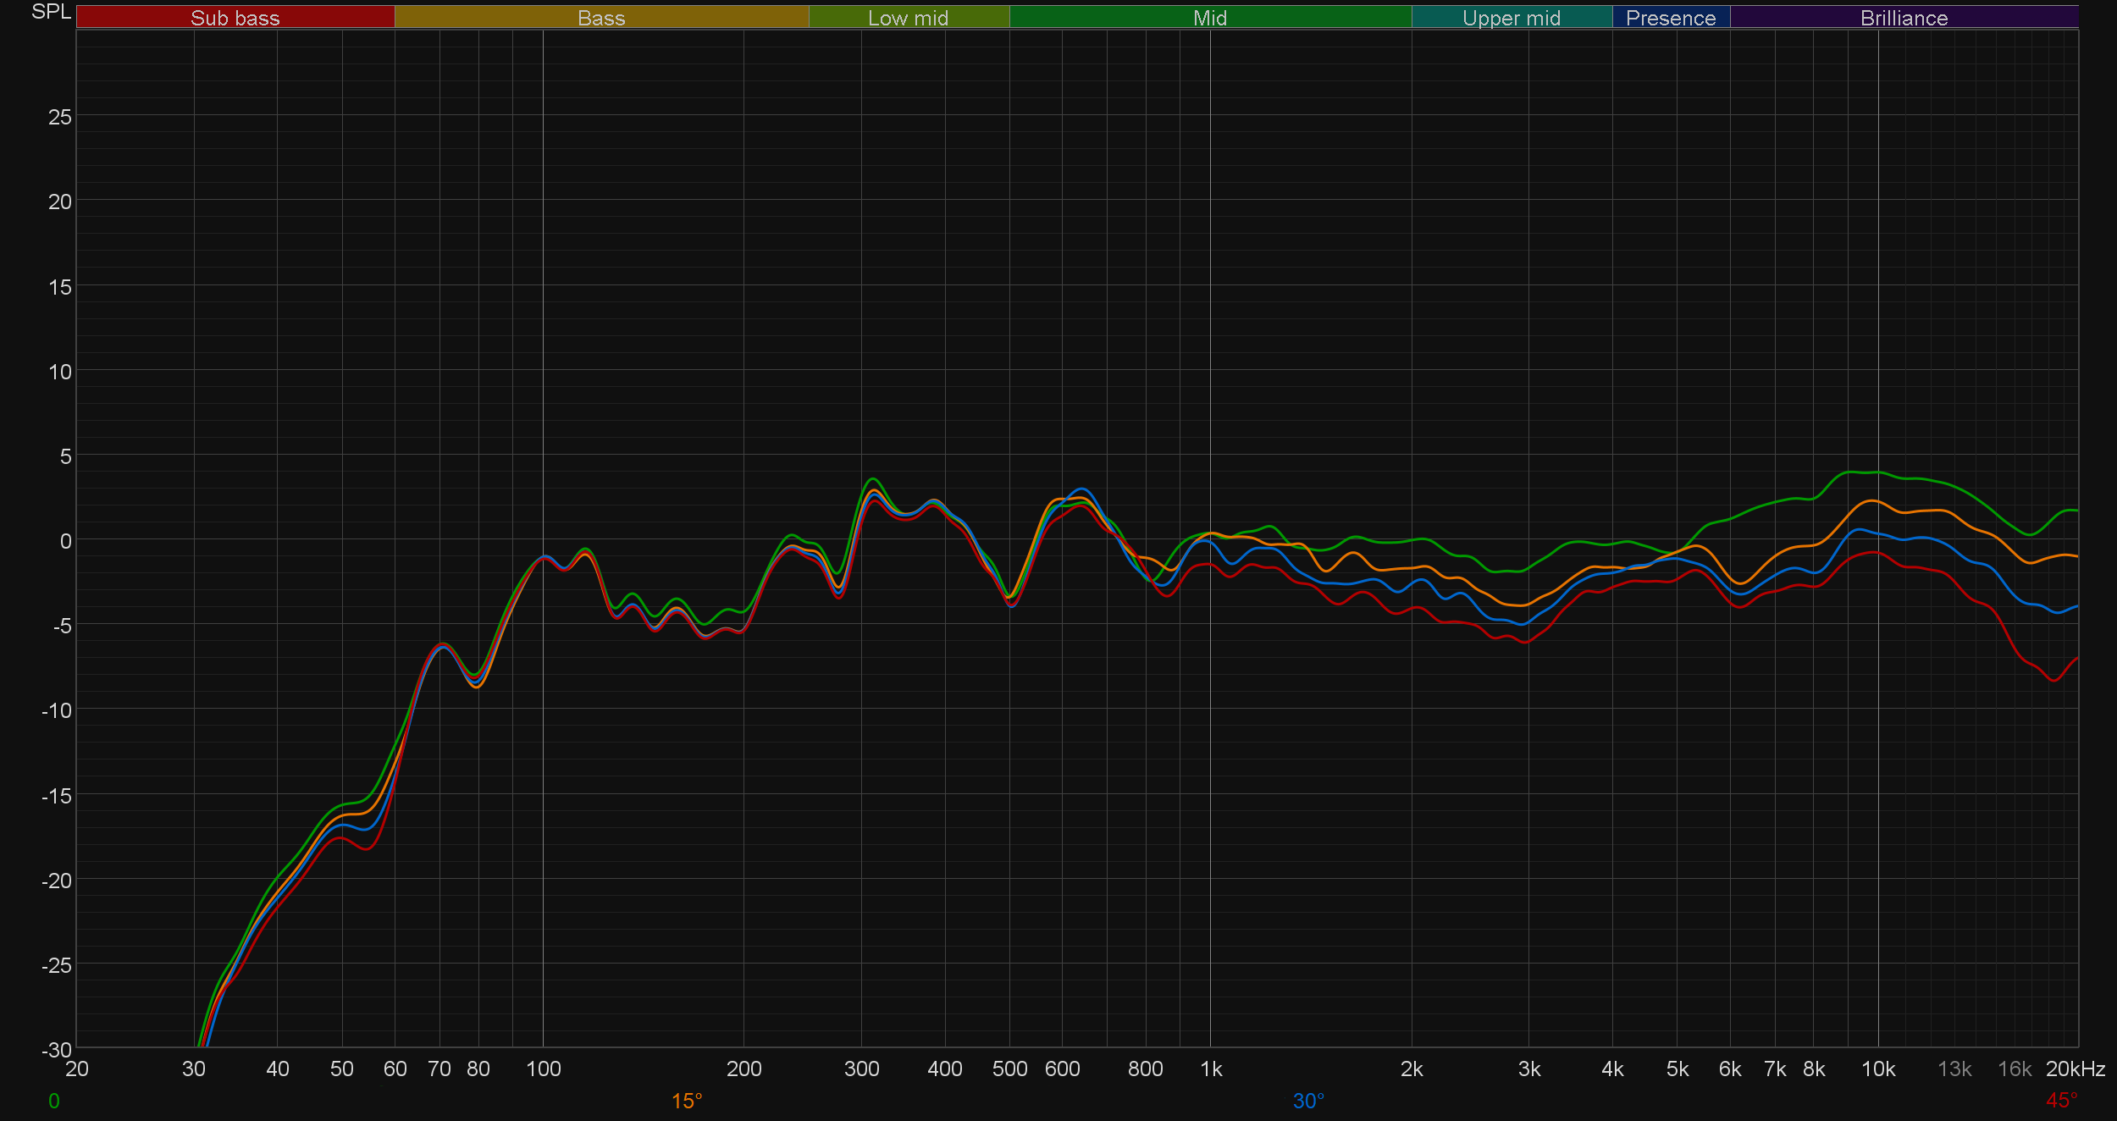This screenshot has height=1121, width=2117.
Task: Select the Mid frequency band header
Action: pyautogui.click(x=1209, y=18)
